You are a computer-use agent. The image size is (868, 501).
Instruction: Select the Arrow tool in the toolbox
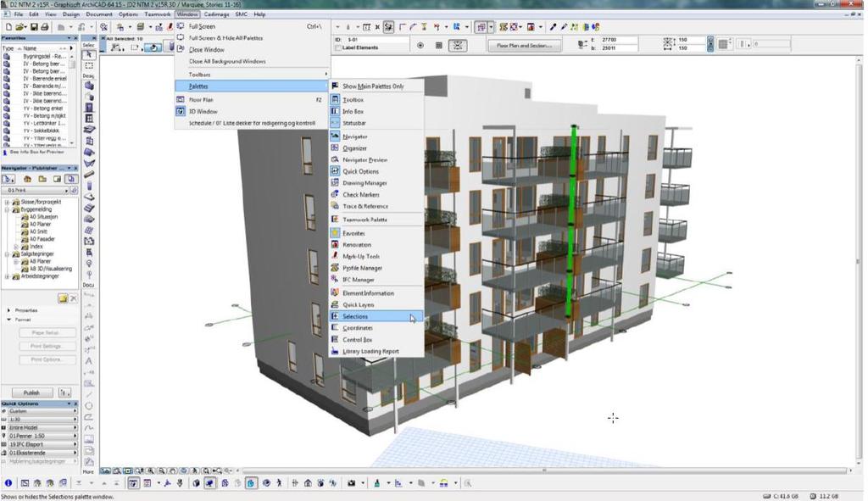88,55
